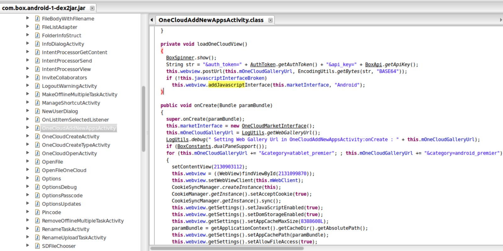503x251 pixels.
Task: Expand the InfoDialogActivity tree node
Action: [28, 43]
